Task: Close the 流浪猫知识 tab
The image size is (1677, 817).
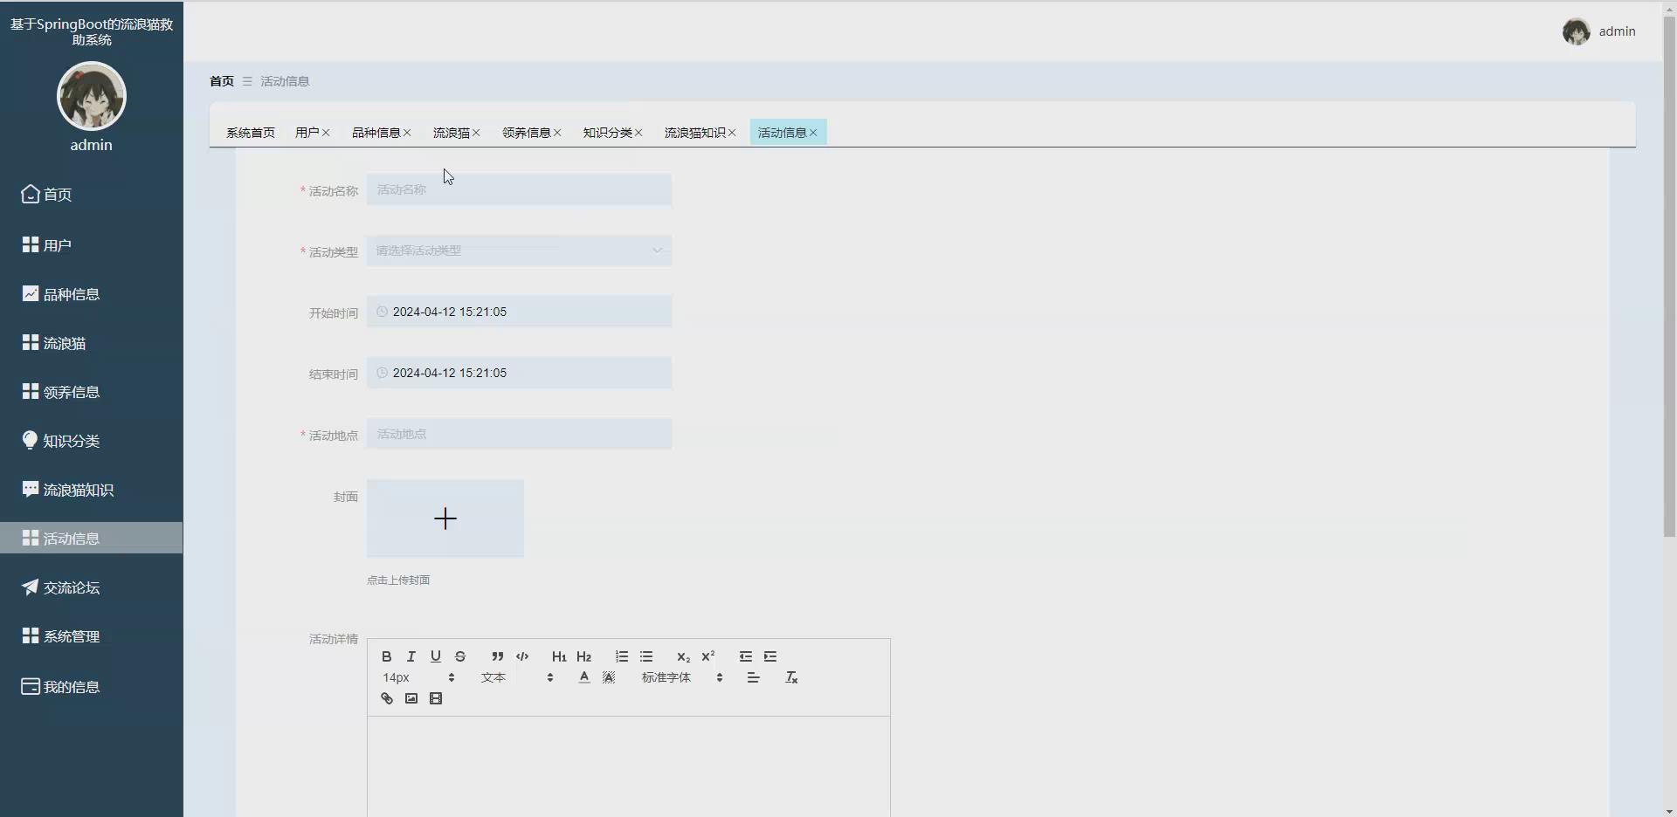Action: click(x=732, y=133)
